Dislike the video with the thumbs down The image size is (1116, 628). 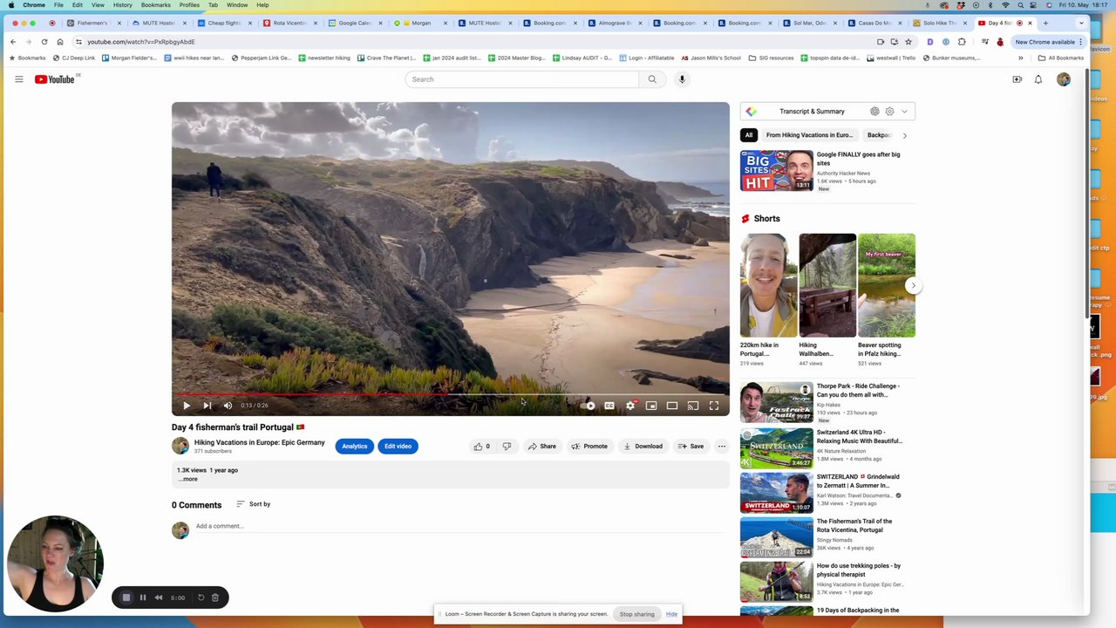pos(507,447)
